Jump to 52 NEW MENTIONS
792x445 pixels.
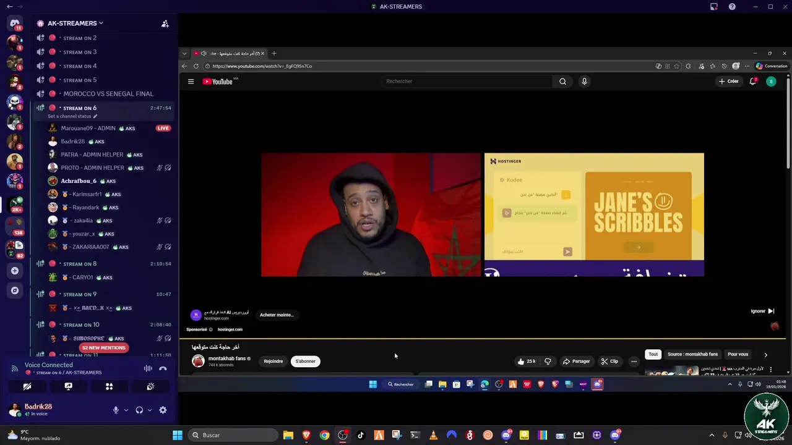103,348
